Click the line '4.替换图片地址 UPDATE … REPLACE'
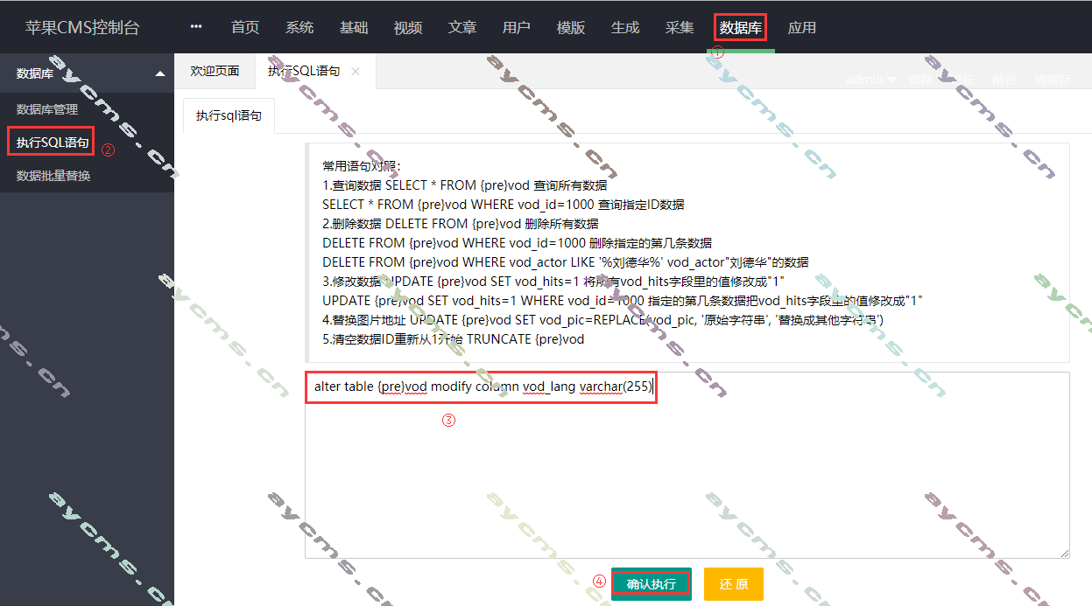The width and height of the screenshot is (1092, 606). [602, 320]
